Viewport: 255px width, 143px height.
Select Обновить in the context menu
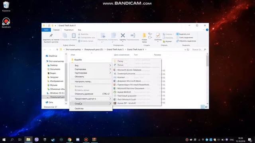[x=91, y=77]
